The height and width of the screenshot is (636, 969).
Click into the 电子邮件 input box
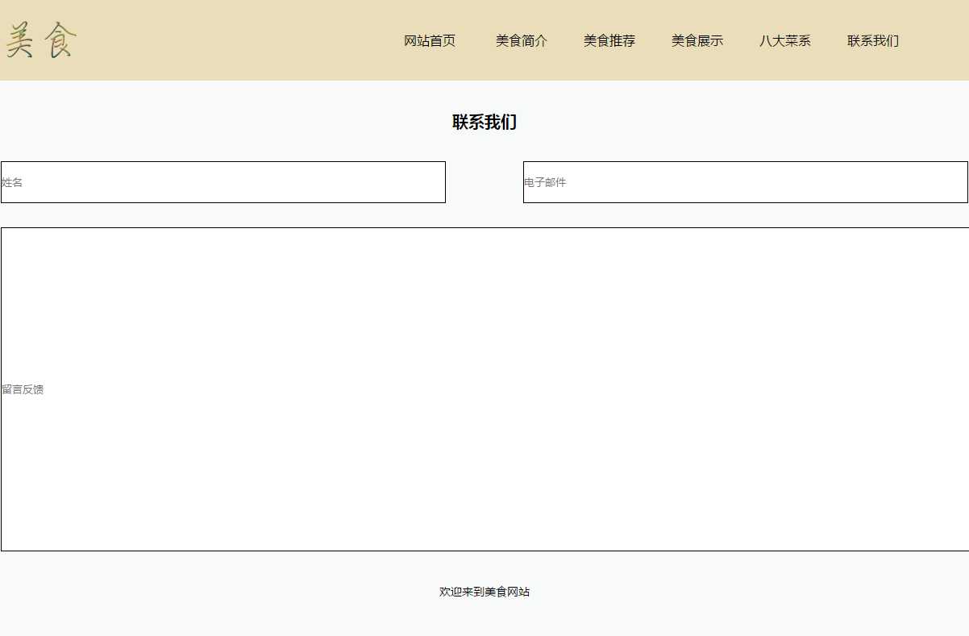pyautogui.click(x=745, y=182)
